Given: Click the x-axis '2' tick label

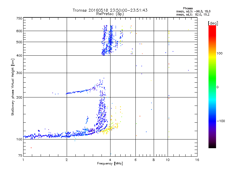Looking at the screenshot, I should pos(67,160).
